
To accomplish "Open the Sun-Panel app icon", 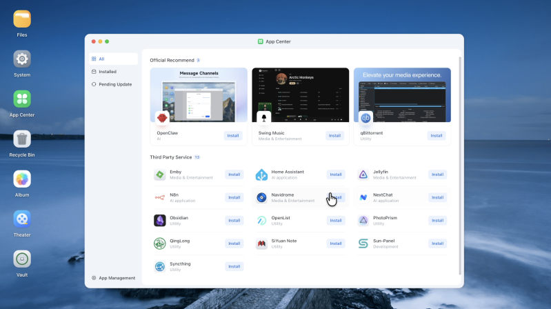I will click(363, 243).
